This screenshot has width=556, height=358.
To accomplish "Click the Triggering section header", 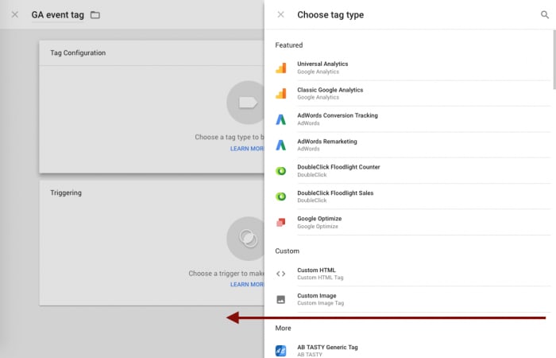I will coord(66,193).
